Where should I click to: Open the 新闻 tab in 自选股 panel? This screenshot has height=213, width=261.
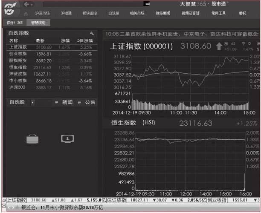[x=67, y=102]
